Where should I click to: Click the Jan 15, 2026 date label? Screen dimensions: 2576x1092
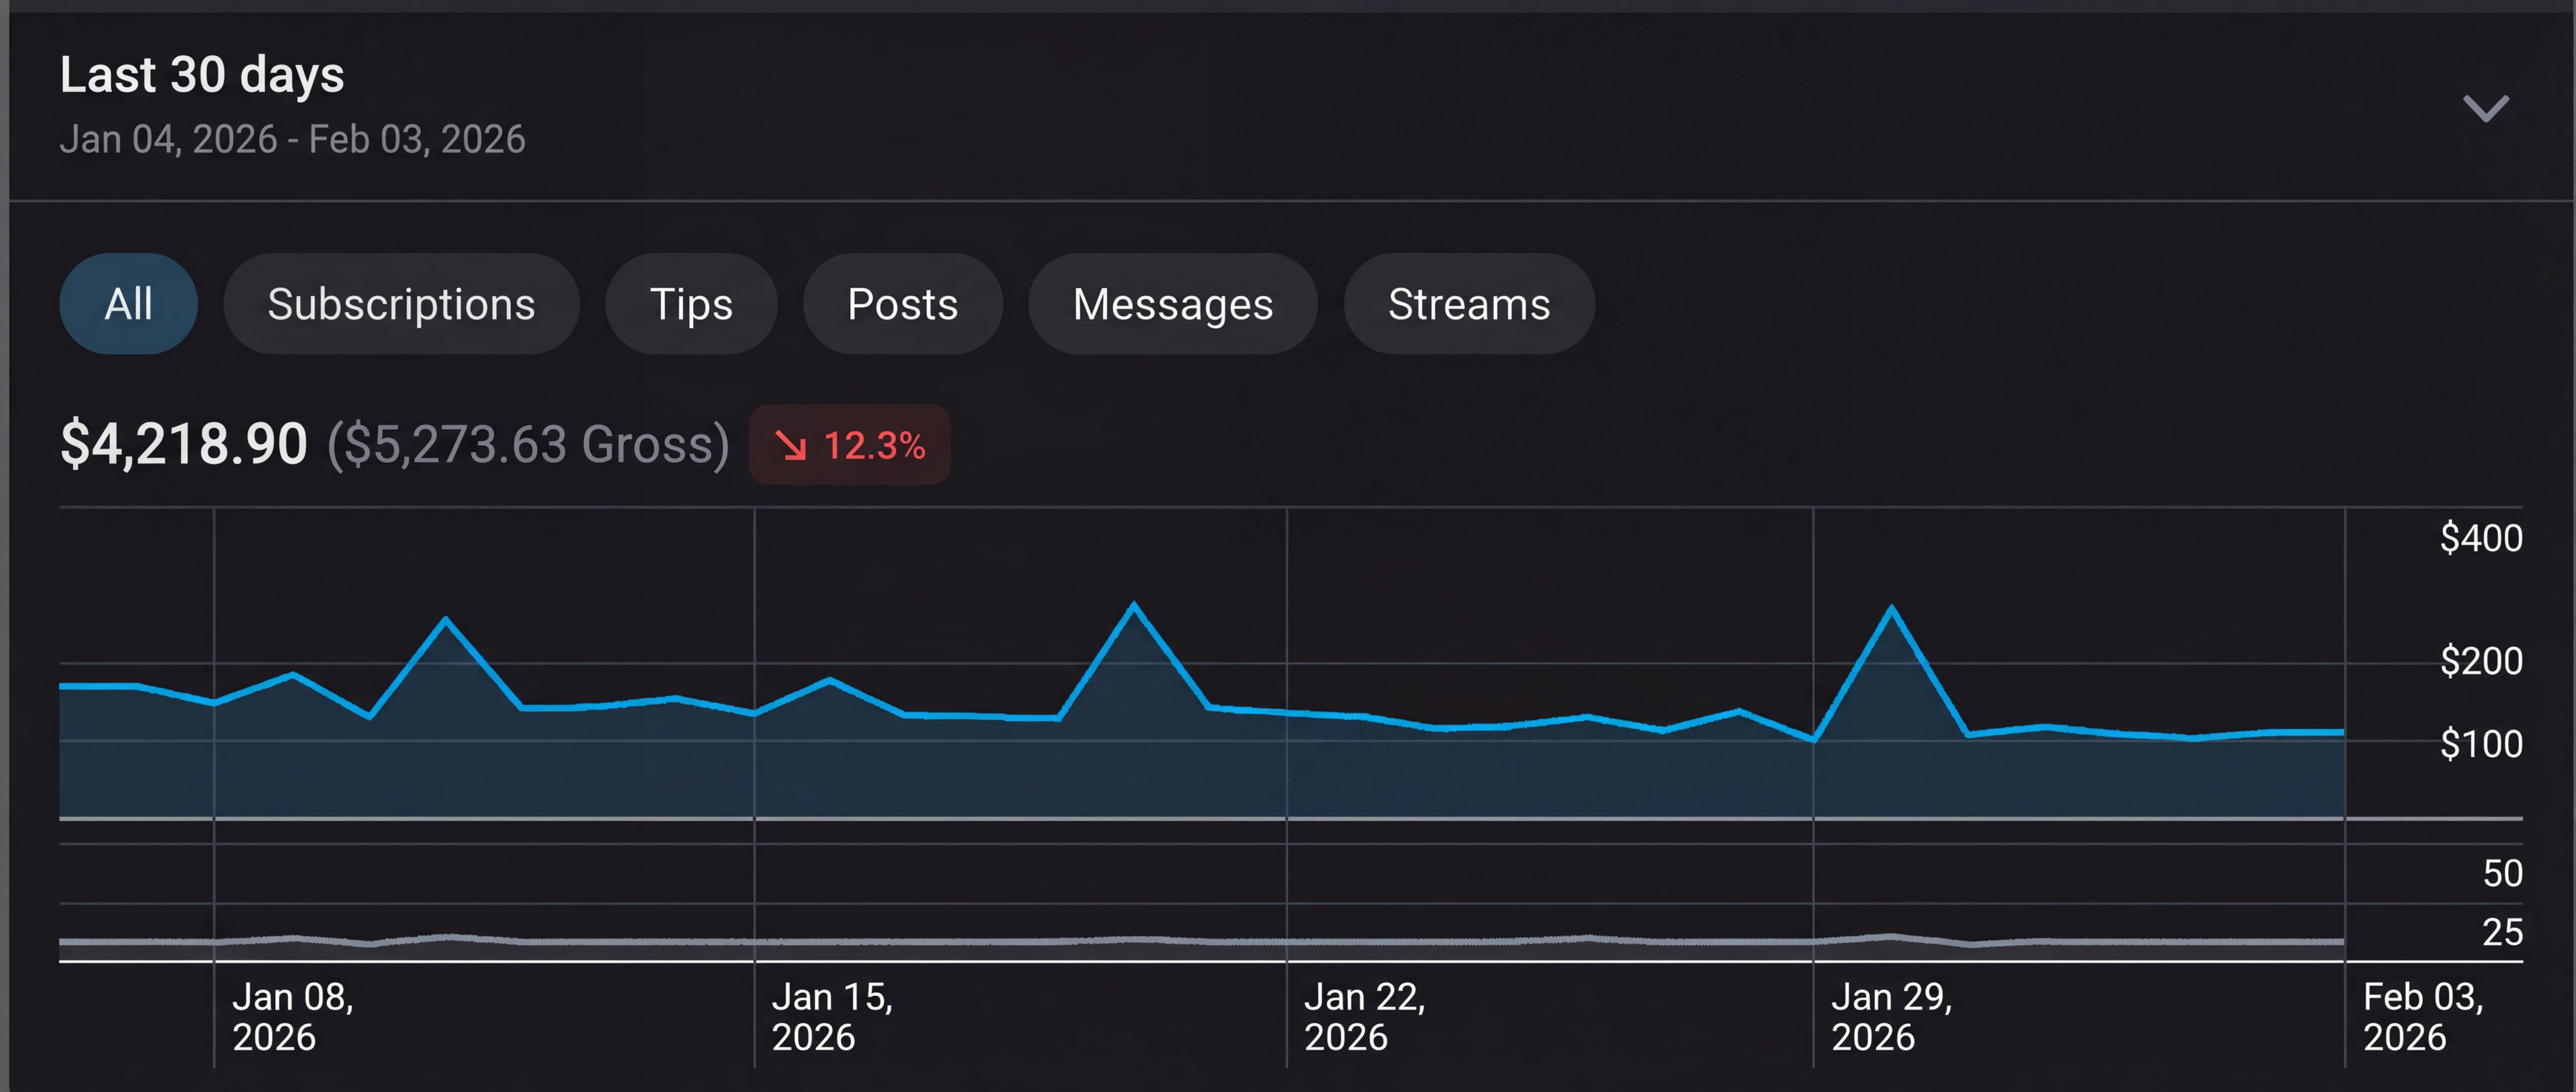coord(832,1017)
